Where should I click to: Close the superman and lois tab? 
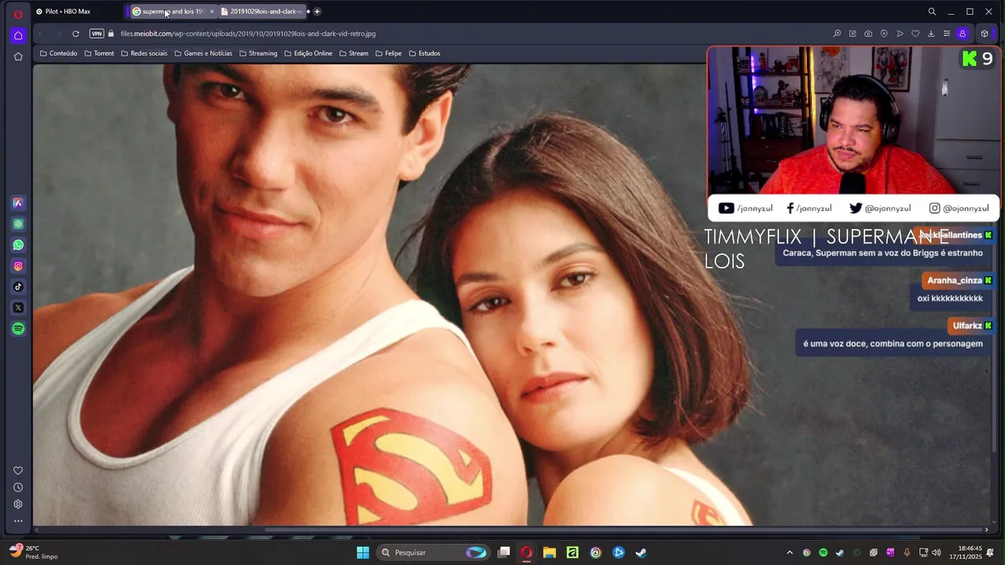coord(211,12)
